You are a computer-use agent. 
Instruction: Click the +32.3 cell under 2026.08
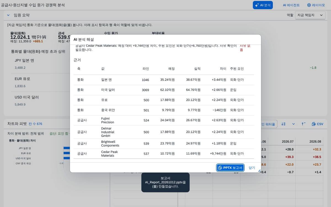coord(317,149)
